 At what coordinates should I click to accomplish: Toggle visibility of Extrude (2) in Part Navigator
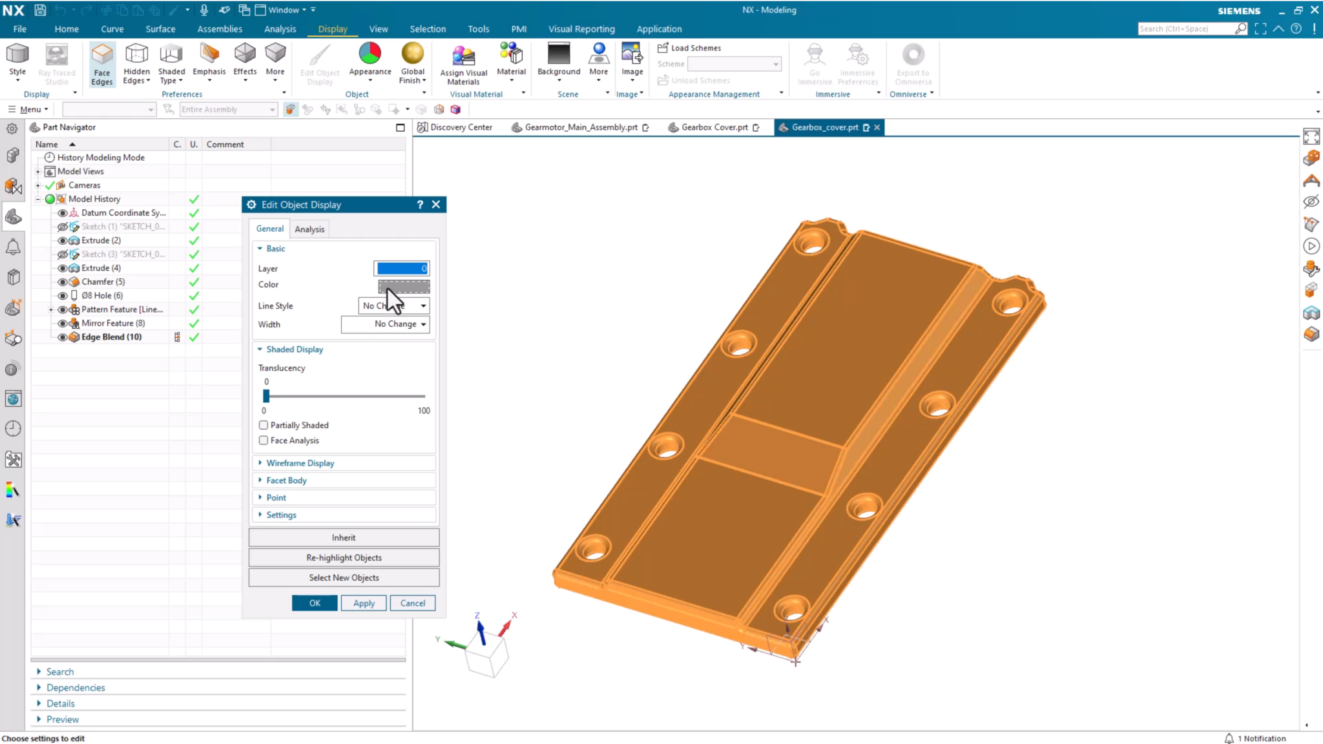[63, 240]
